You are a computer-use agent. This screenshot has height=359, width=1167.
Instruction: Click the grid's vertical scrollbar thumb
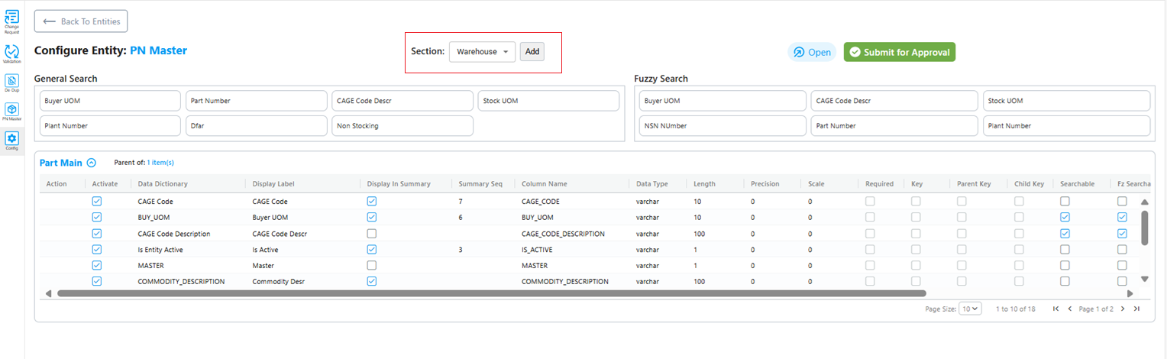click(x=1144, y=228)
